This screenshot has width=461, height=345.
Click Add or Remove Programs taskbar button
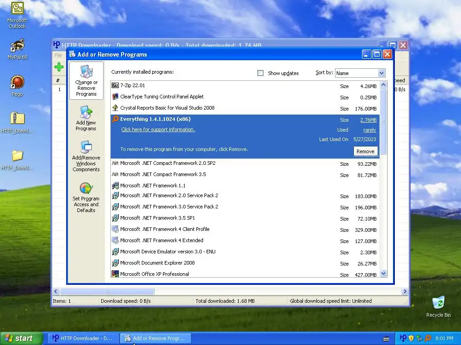coord(156,338)
